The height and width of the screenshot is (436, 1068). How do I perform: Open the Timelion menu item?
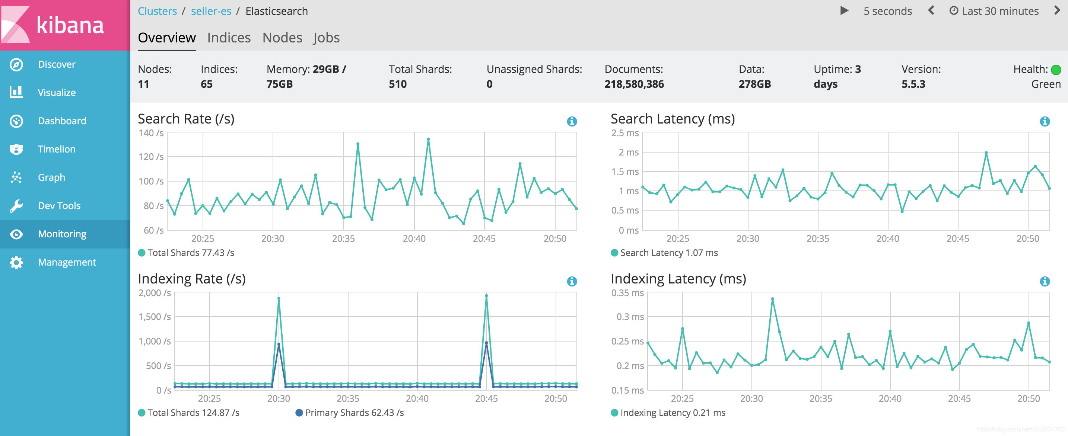tap(65, 149)
